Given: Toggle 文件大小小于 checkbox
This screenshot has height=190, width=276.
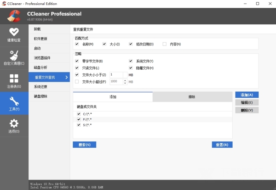Looking at the screenshot, I should pyautogui.click(x=77, y=75).
